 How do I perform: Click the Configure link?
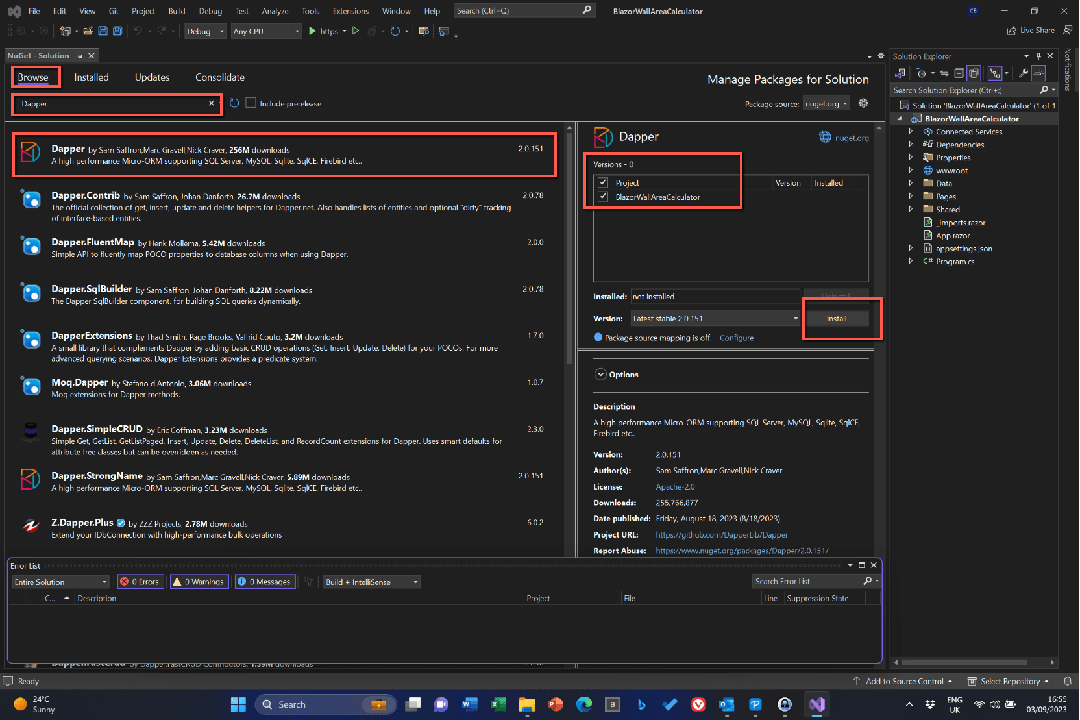click(737, 338)
